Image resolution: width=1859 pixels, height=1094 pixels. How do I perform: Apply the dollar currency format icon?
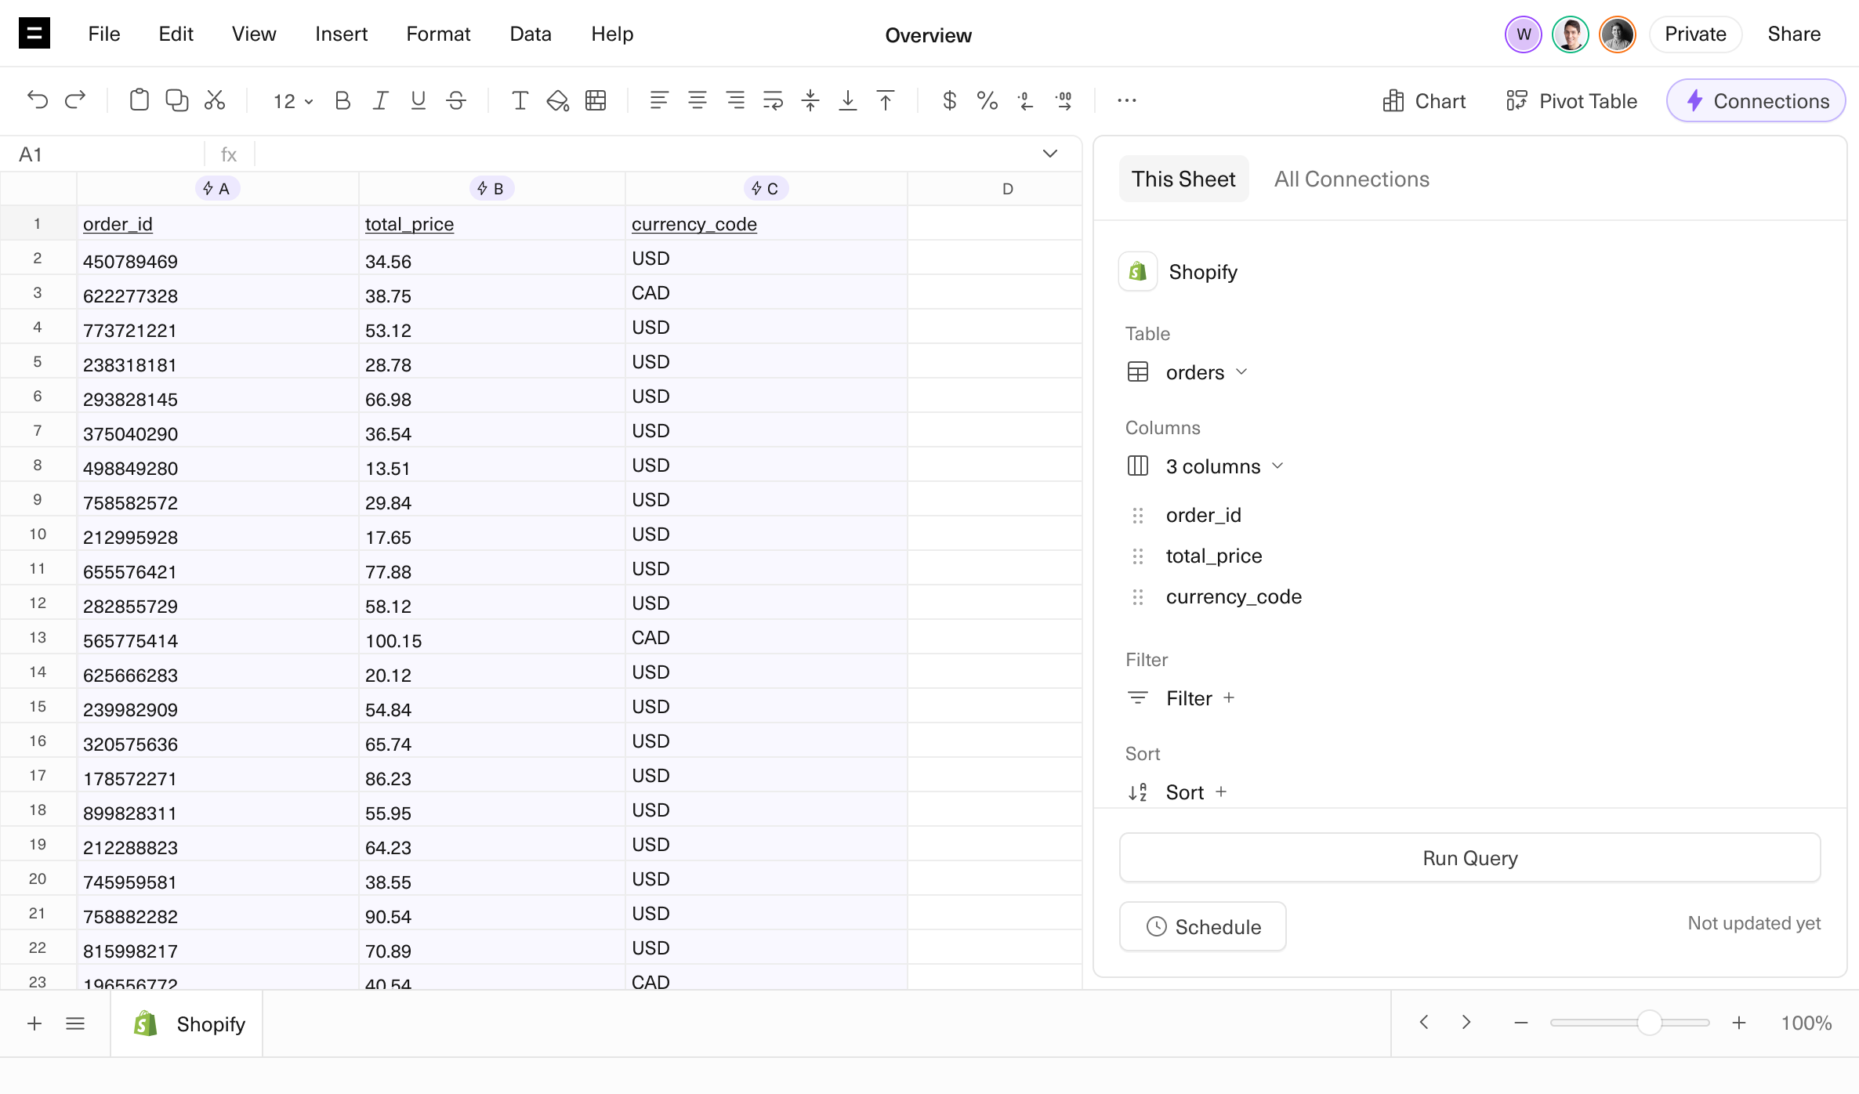949,100
